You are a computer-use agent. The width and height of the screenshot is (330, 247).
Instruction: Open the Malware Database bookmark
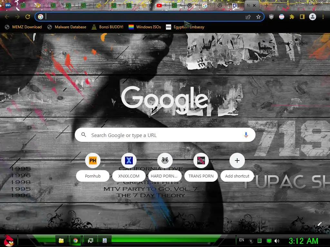click(67, 27)
